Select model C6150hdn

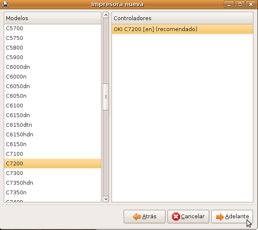tap(53, 135)
